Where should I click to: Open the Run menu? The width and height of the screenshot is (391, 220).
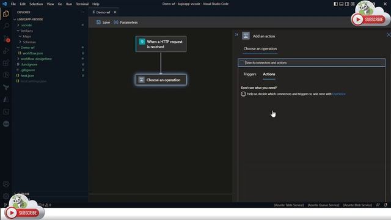click(x=69, y=4)
